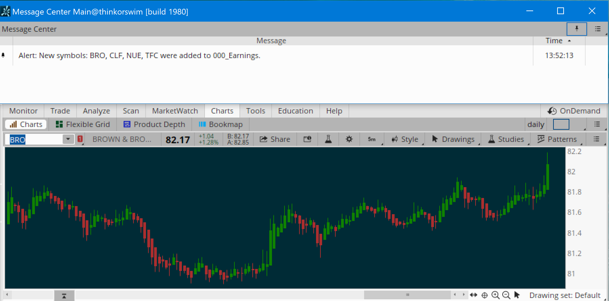This screenshot has height=301, width=609.
Task: Open the 5m timeframe selector
Action: coord(372,139)
